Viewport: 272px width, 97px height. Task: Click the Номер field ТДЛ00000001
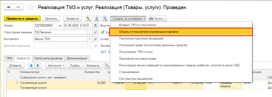click(x=45, y=26)
